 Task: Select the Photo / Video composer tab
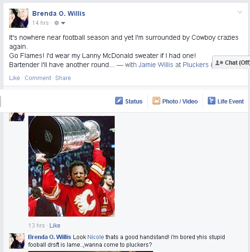(175, 101)
